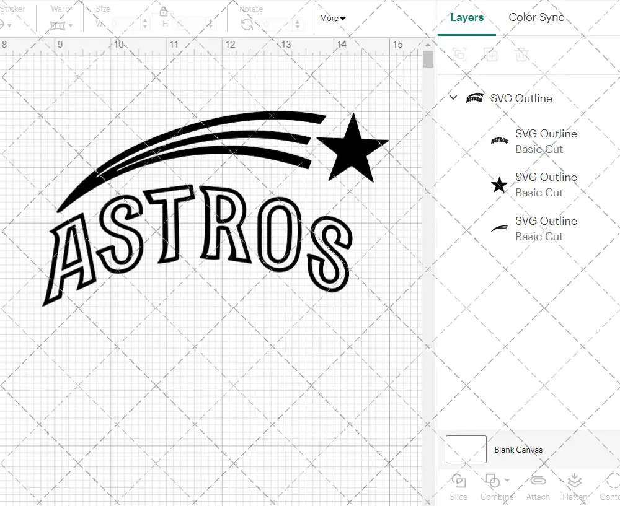Click the canvas scrollbar up arrow
The height and width of the screenshot is (506, 620).
coord(428,45)
